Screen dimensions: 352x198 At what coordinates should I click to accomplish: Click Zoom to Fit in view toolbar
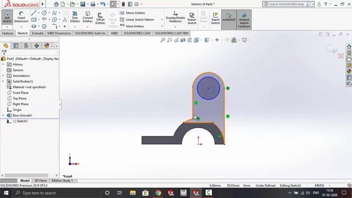tap(163, 40)
